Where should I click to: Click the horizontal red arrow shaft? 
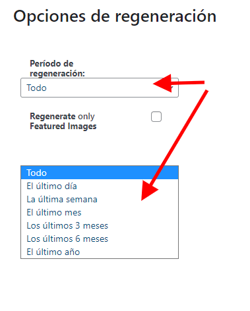pos(188,83)
